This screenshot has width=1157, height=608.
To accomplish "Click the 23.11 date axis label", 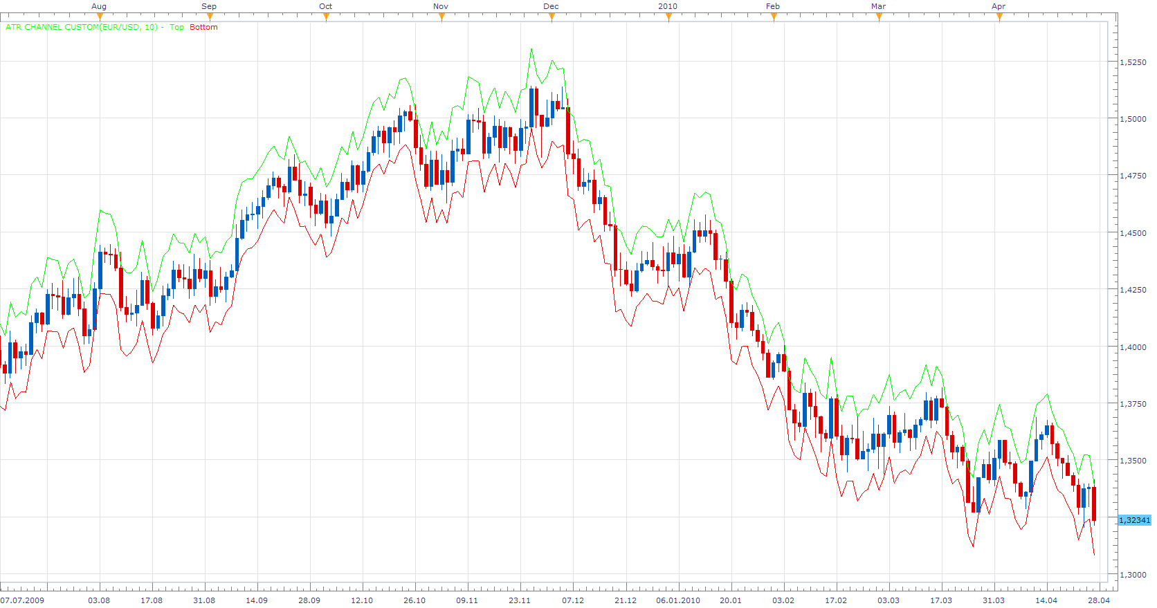I will (520, 600).
